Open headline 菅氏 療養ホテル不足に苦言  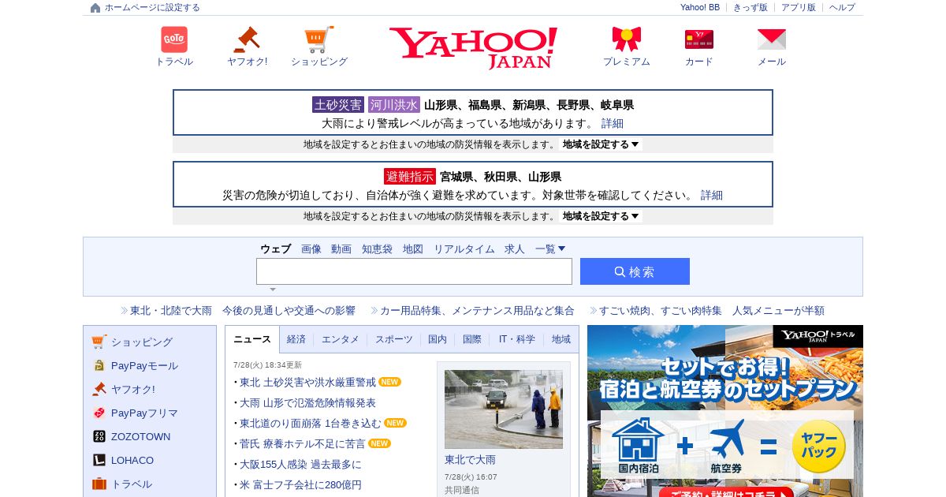(303, 443)
